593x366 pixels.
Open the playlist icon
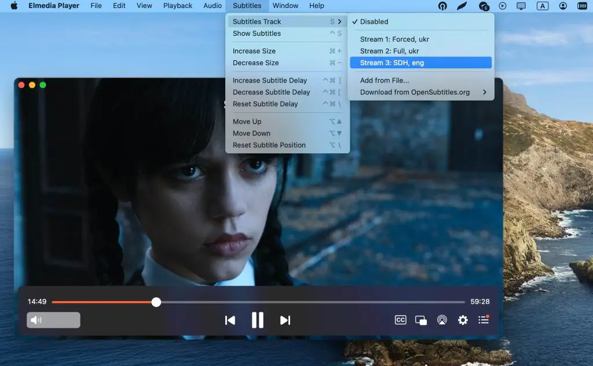(x=484, y=320)
